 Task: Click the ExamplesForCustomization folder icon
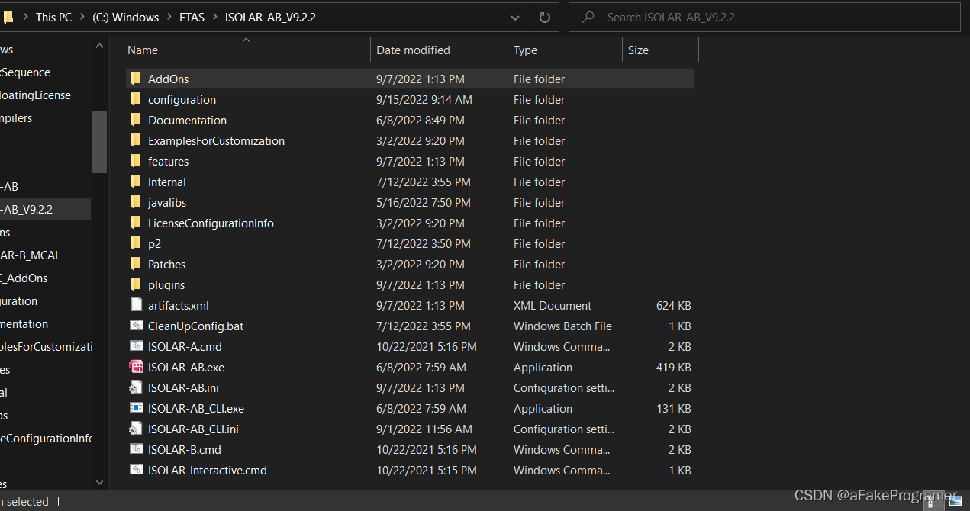coord(136,140)
